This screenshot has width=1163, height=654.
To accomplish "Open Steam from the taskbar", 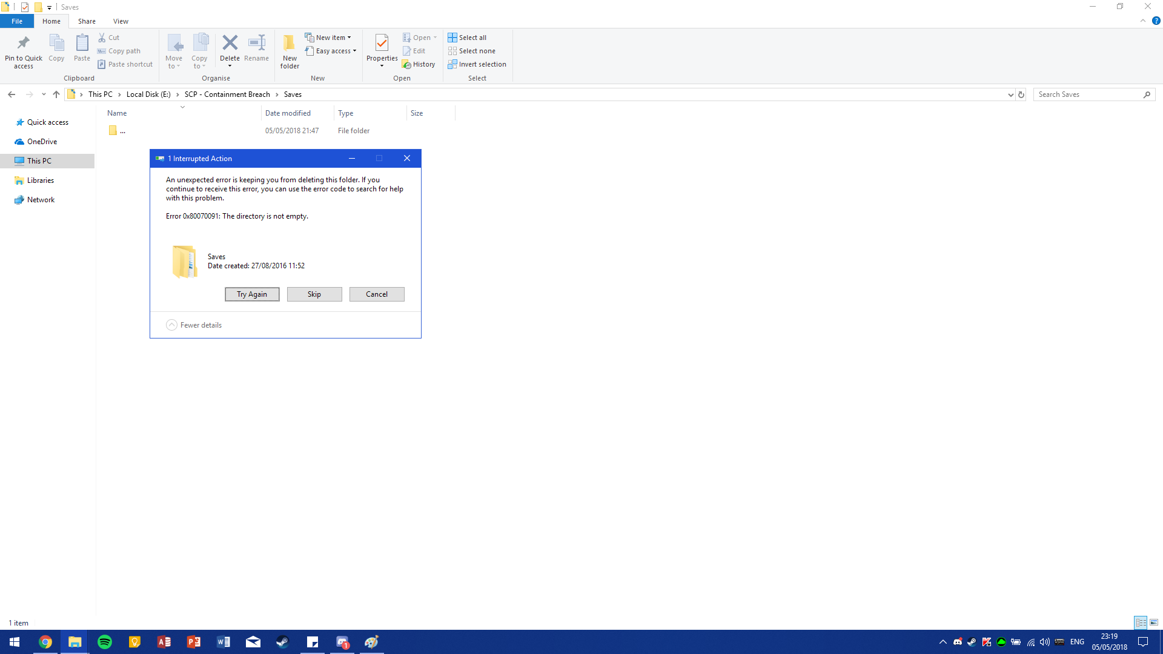I will [x=282, y=642].
